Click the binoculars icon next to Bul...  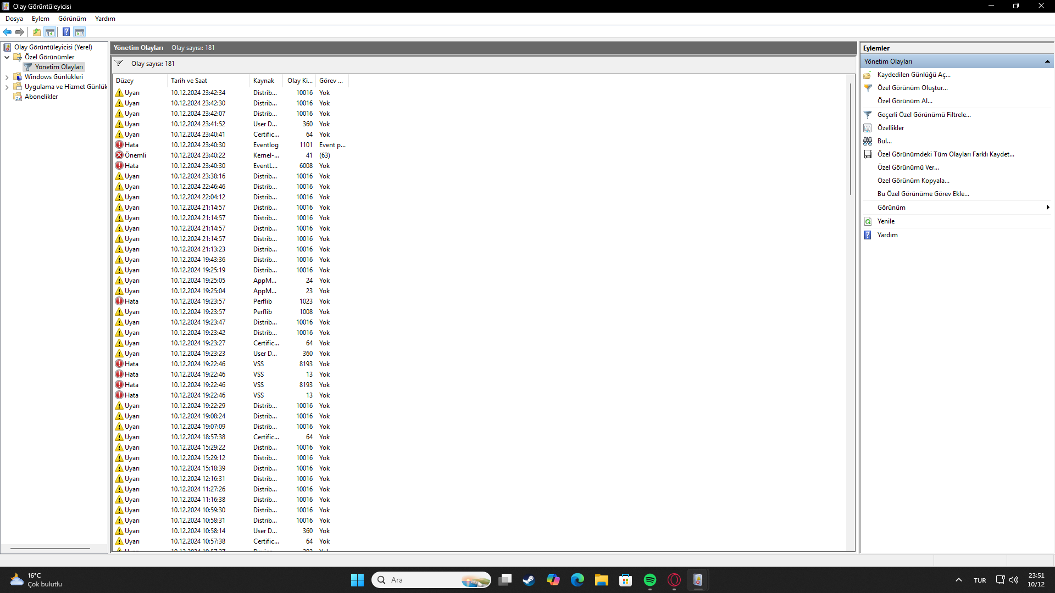pyautogui.click(x=868, y=141)
